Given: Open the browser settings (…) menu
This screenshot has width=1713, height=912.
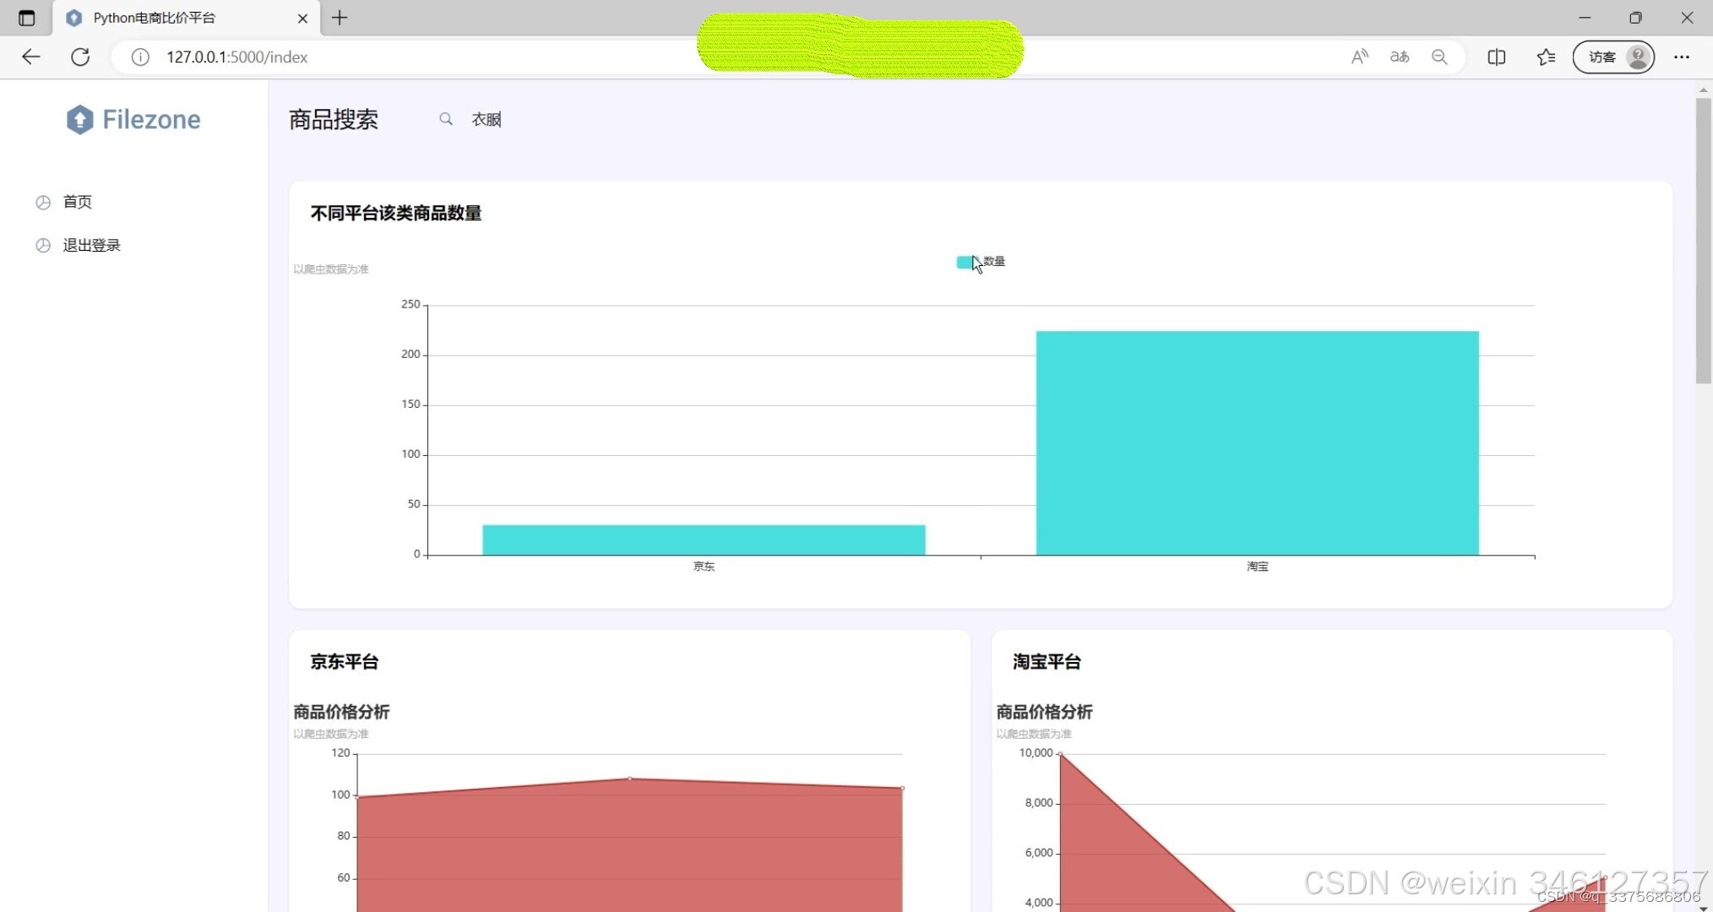Looking at the screenshot, I should (x=1682, y=57).
